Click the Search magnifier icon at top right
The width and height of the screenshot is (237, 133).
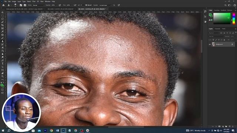click(226, 5)
